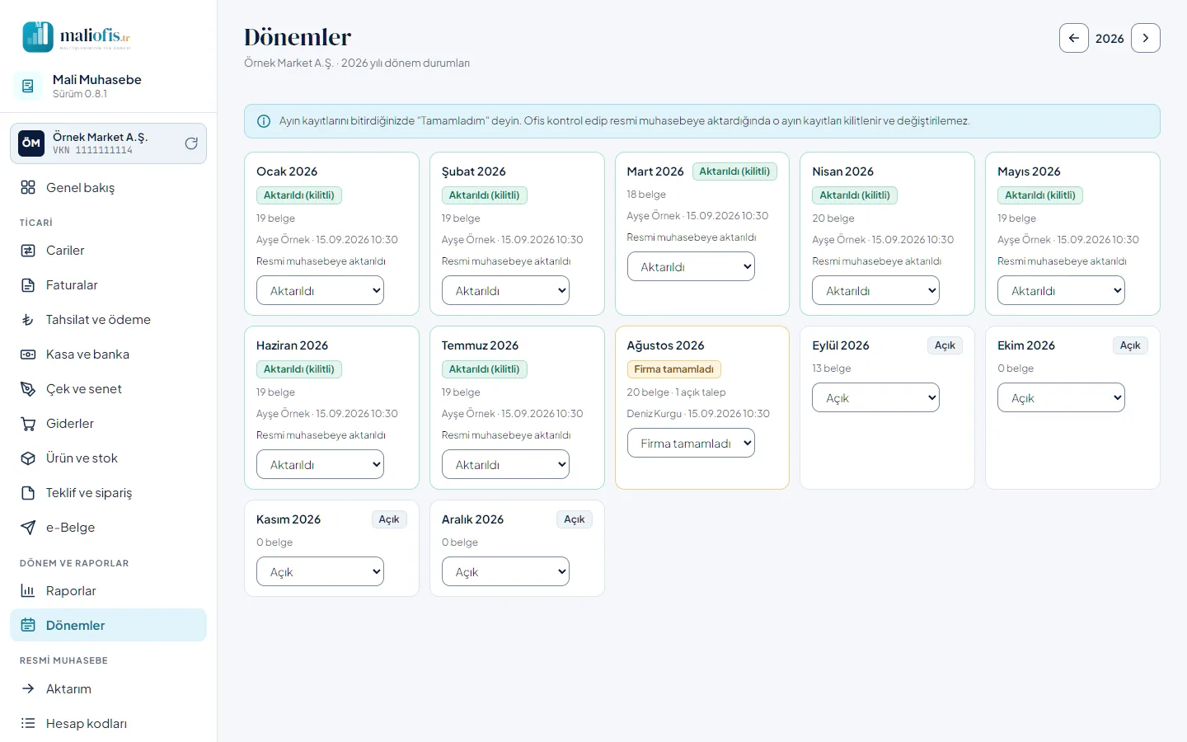Image resolution: width=1187 pixels, height=742 pixels.
Task: Go to the previous year with the left arrow
Action: [x=1074, y=38]
